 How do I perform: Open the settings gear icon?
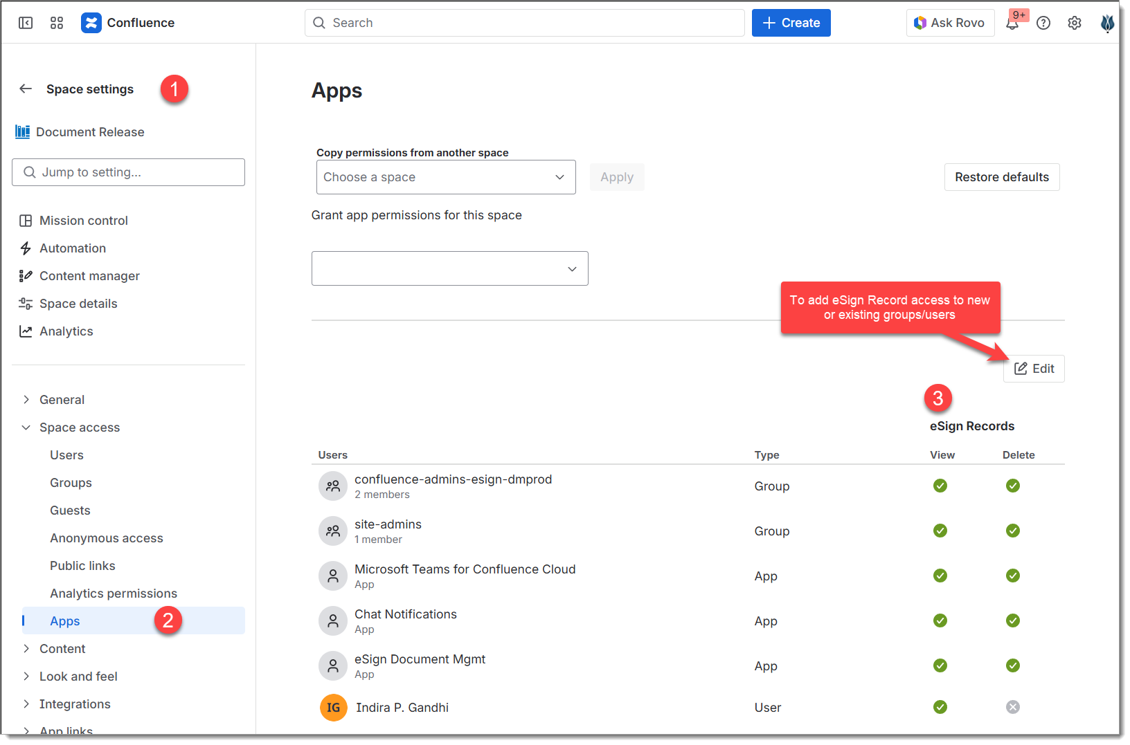coord(1074,24)
